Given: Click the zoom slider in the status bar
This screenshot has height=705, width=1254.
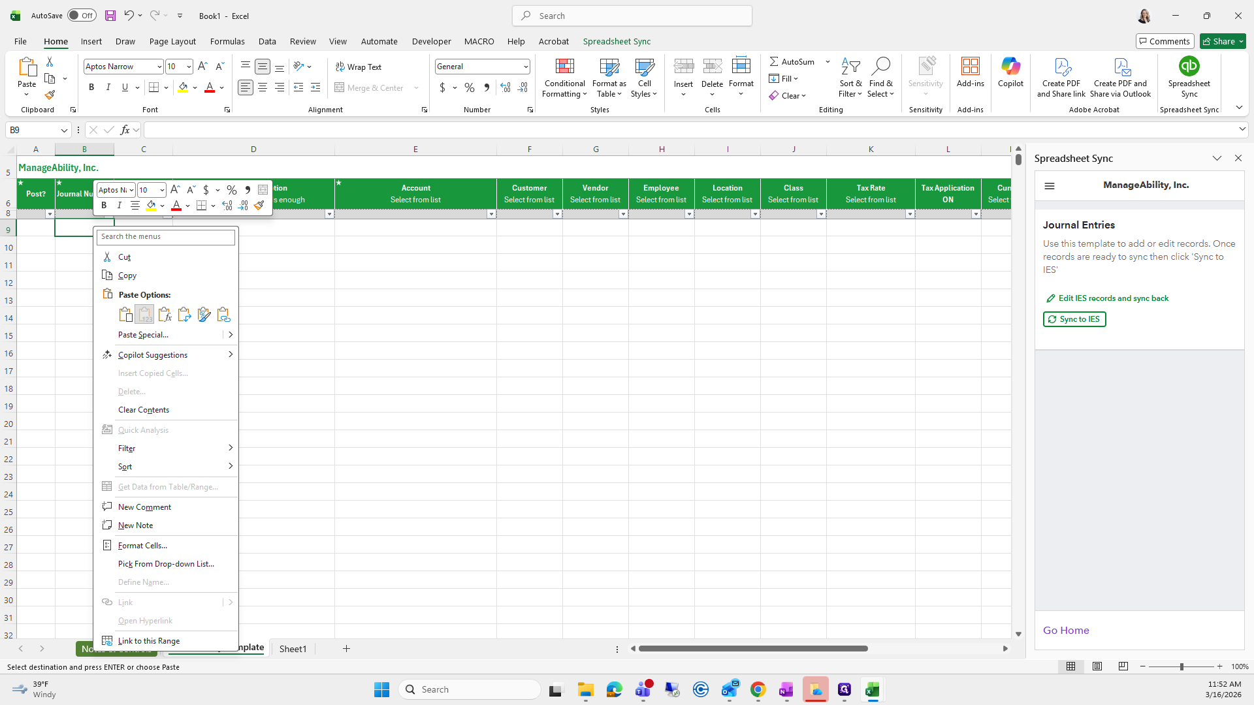Looking at the screenshot, I should pyautogui.click(x=1181, y=666).
